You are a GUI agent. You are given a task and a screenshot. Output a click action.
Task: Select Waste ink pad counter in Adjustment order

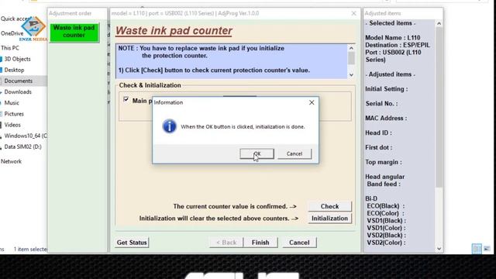click(x=74, y=32)
